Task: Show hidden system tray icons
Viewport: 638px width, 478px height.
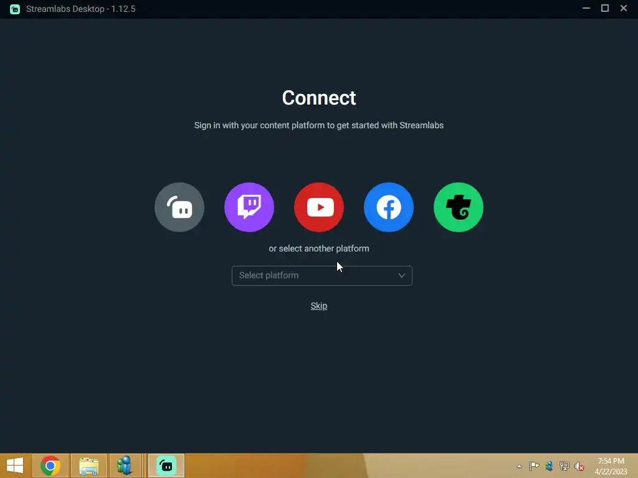Action: [519, 466]
